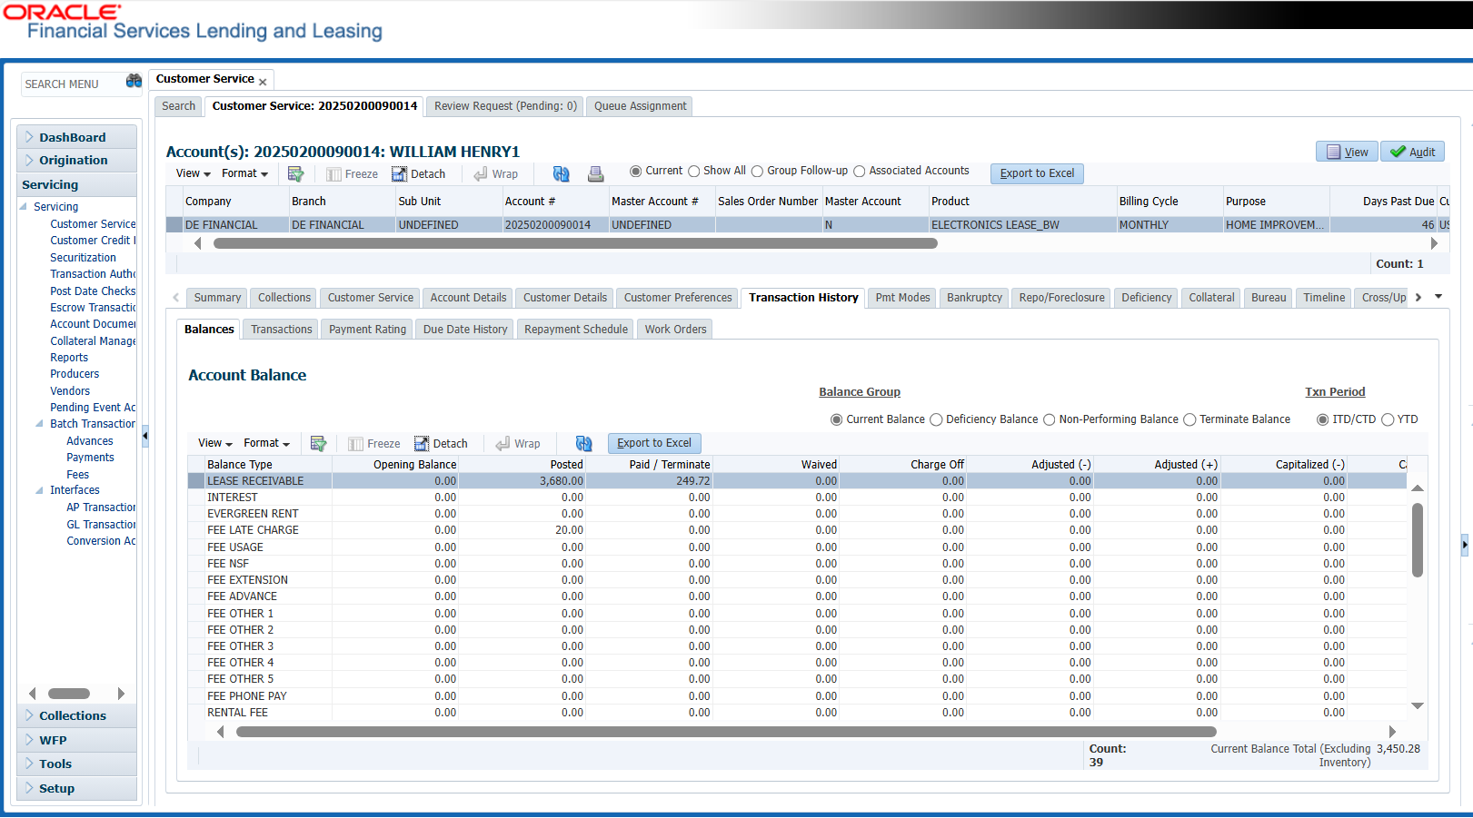
Task: Select the Show All radio button
Action: (x=694, y=171)
